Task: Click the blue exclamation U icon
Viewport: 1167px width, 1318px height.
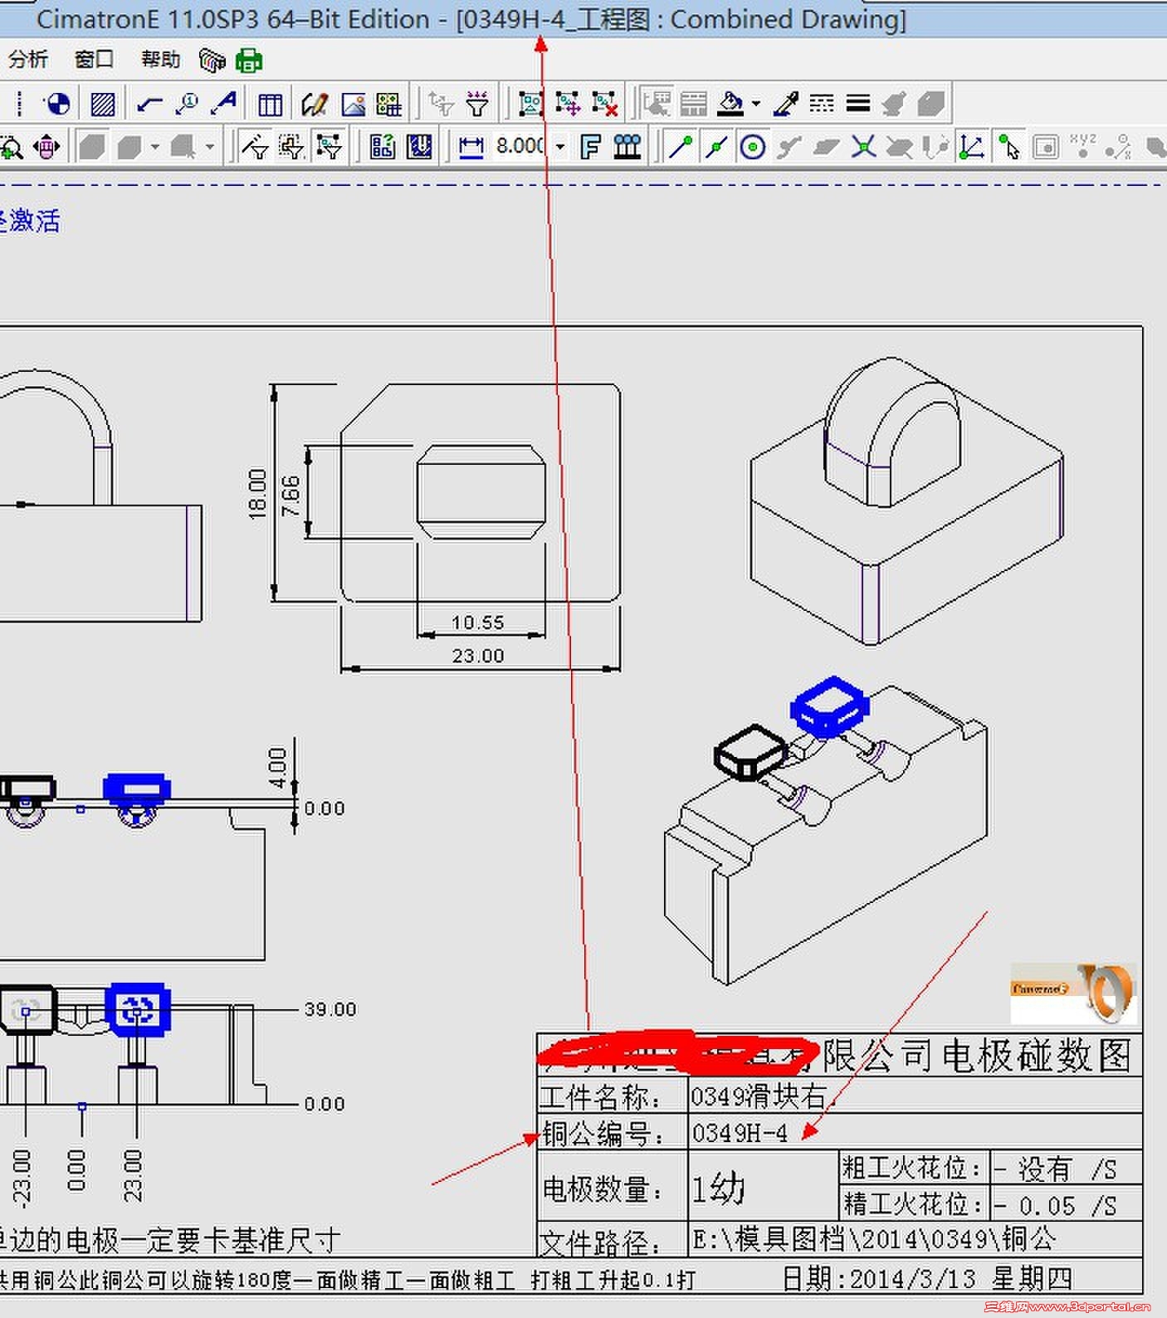Action: tap(420, 148)
